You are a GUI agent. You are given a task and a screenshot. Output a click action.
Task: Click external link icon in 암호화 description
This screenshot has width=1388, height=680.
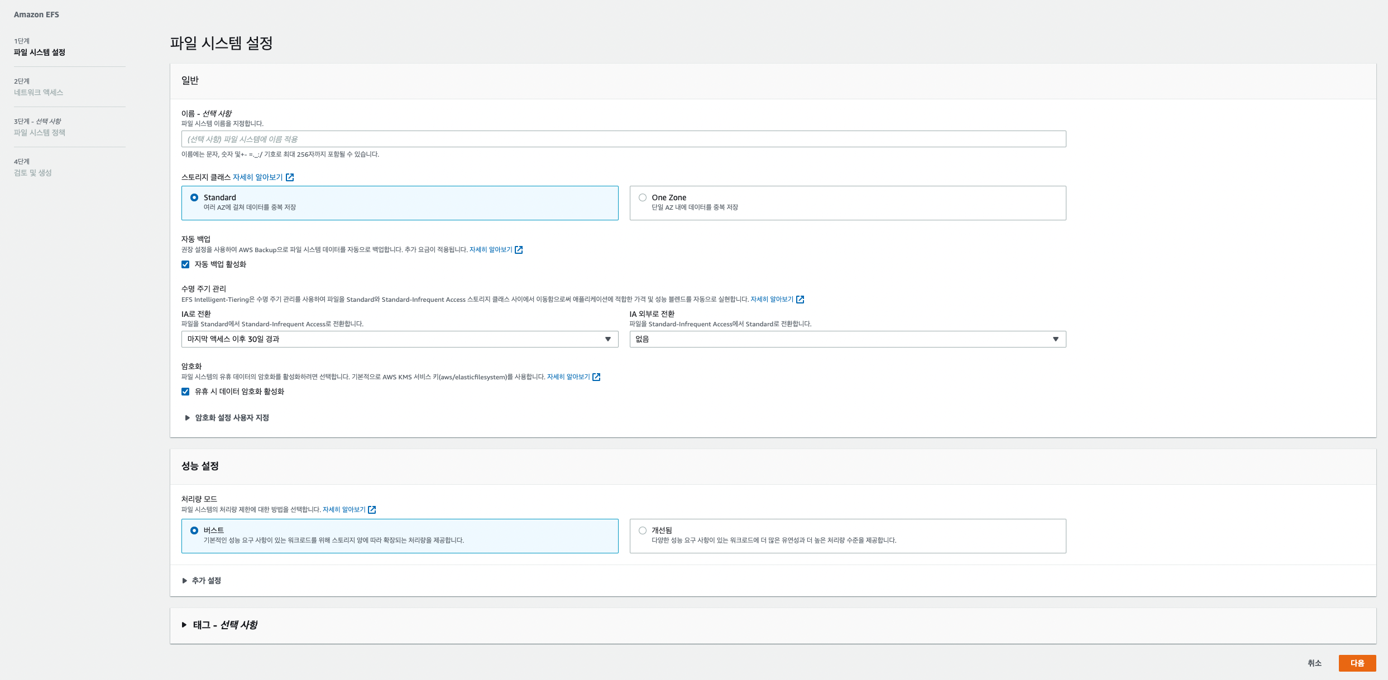click(596, 377)
